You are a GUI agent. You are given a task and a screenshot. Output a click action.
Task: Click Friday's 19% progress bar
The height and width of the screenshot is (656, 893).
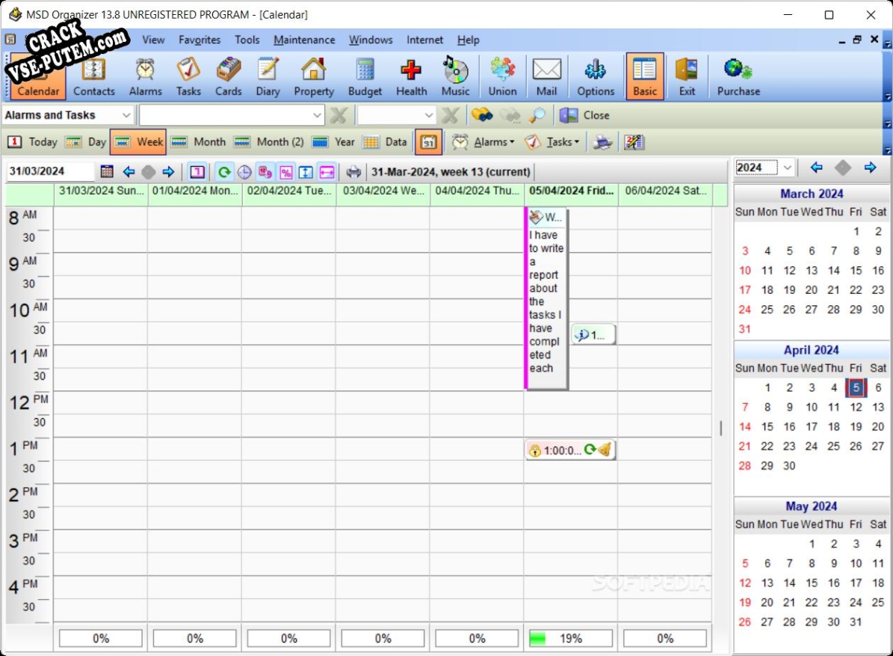pyautogui.click(x=571, y=638)
